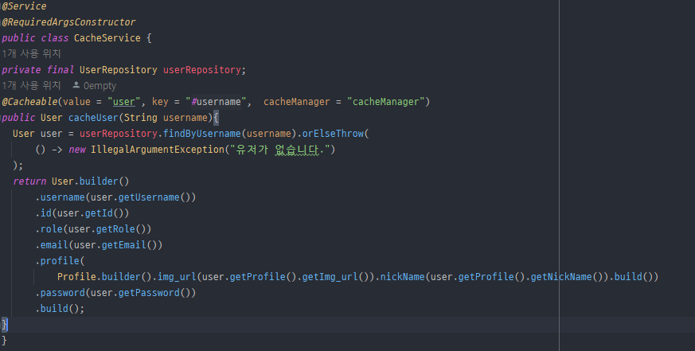Click the IllegalArgumentException class name
695x351 pixels.
click(158, 150)
